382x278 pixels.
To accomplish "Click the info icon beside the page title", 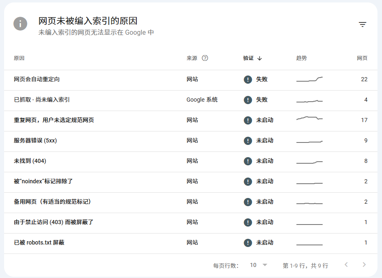I will pos(20,24).
